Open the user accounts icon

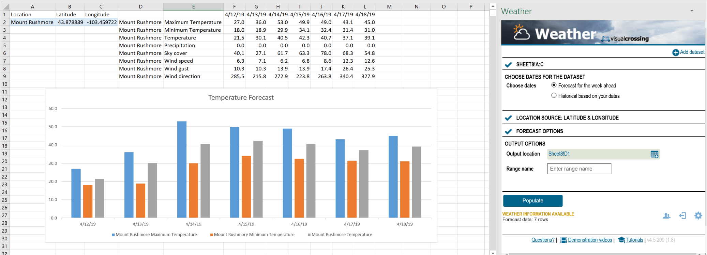click(666, 216)
